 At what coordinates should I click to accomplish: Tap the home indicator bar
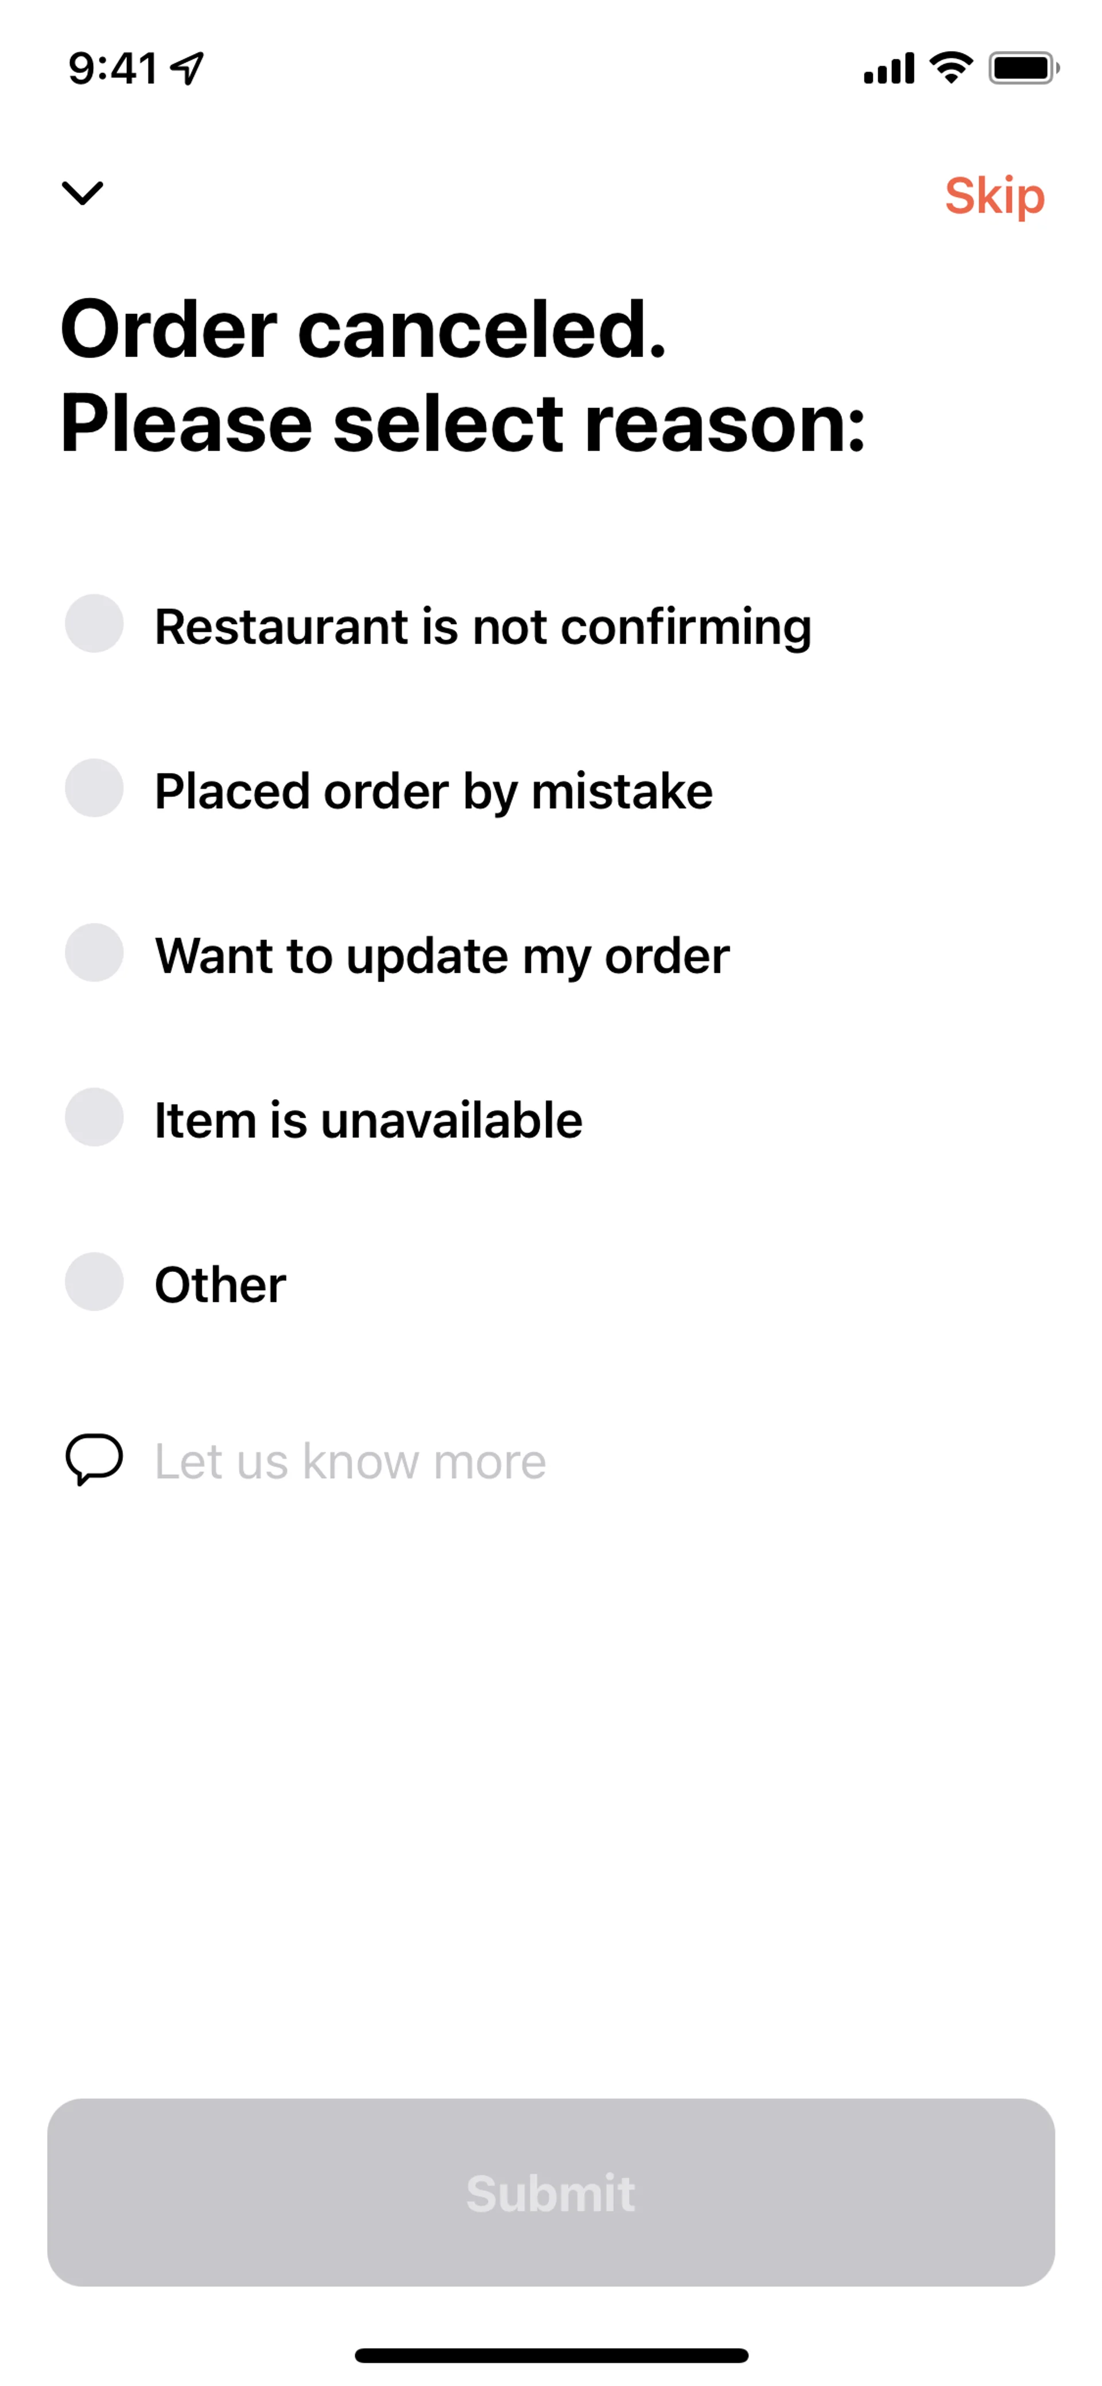click(551, 2354)
